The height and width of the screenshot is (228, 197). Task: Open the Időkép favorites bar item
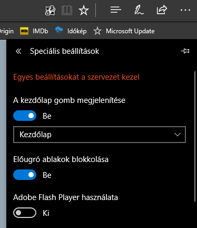point(71,31)
